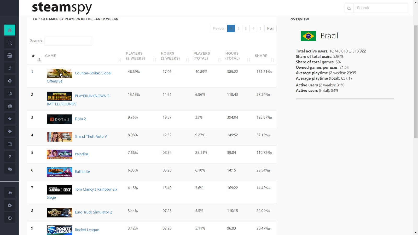This screenshot has width=418, height=235.
Task: Open the shopping basket icon in sidebar
Action: (10, 55)
